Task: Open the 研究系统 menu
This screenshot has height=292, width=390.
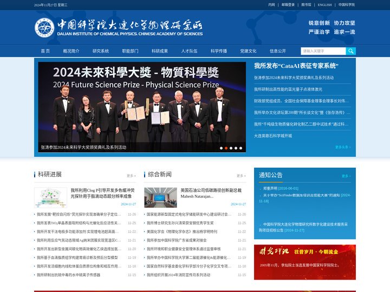Action: [x=101, y=51]
